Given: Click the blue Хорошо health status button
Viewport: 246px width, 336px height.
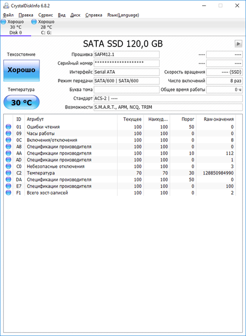Looking at the screenshot, I should 21,71.
